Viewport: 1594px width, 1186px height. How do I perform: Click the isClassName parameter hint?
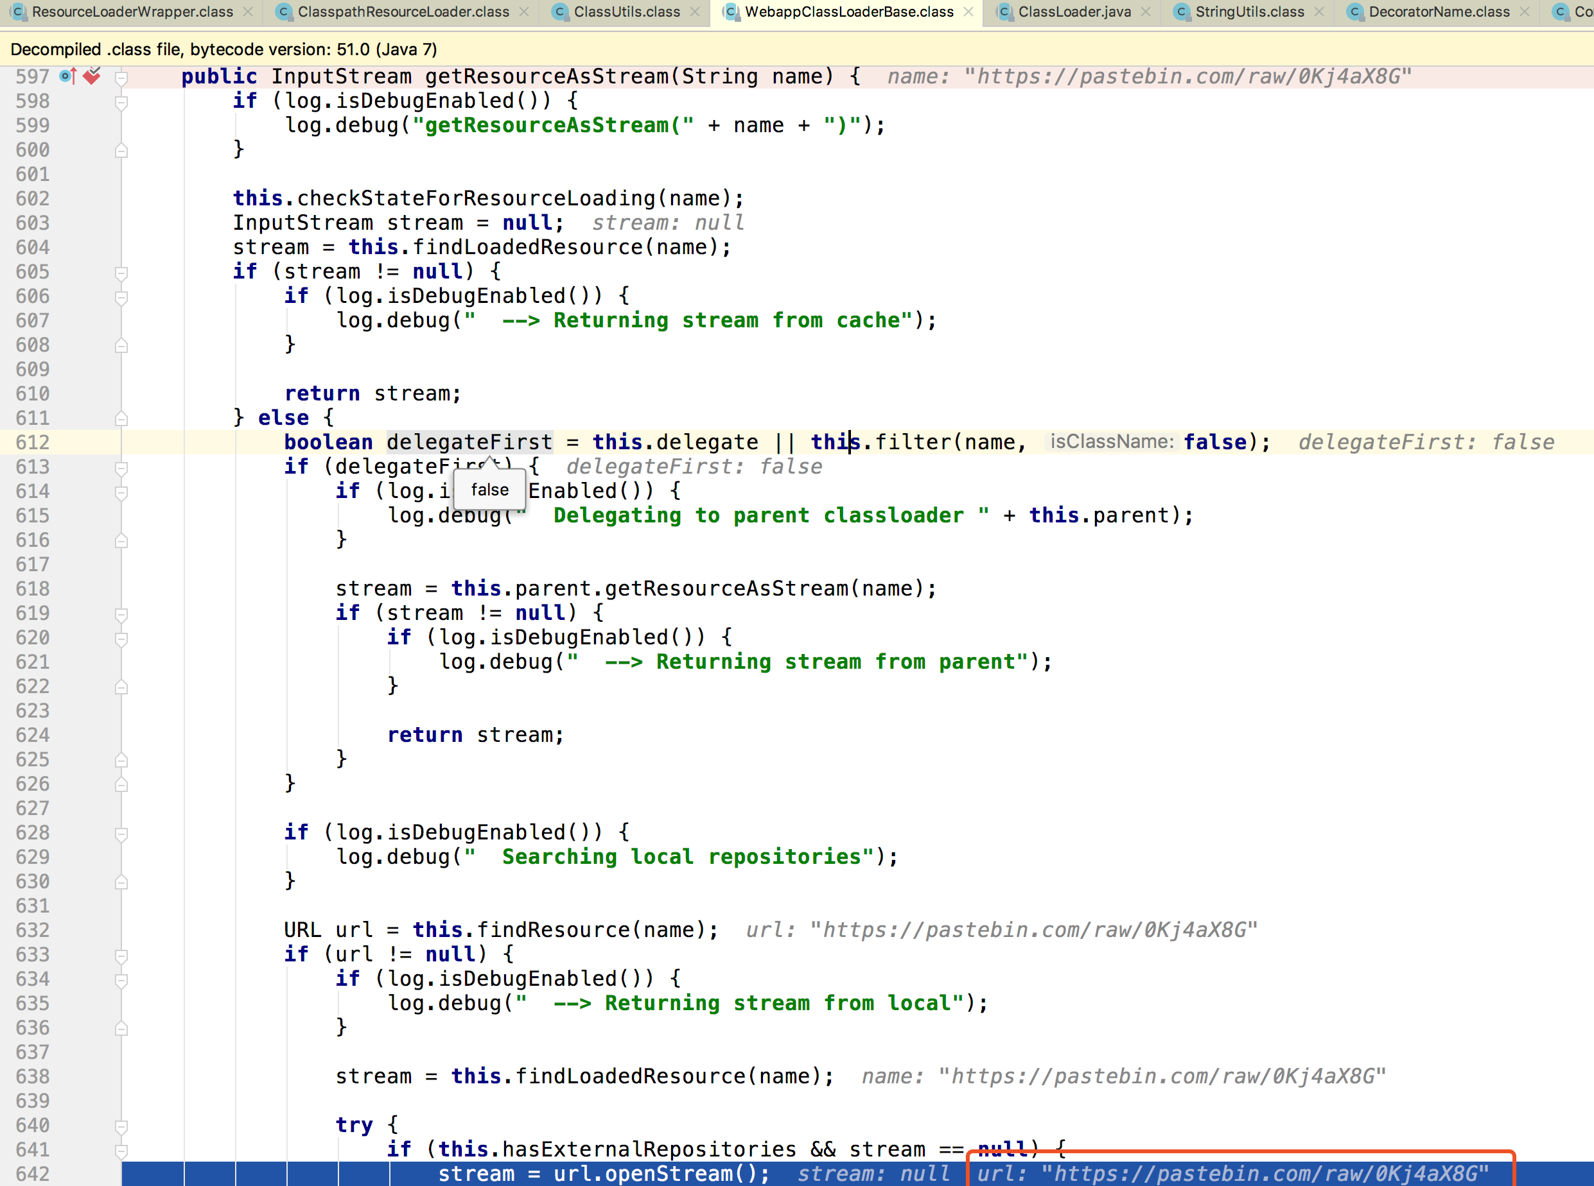click(1111, 442)
